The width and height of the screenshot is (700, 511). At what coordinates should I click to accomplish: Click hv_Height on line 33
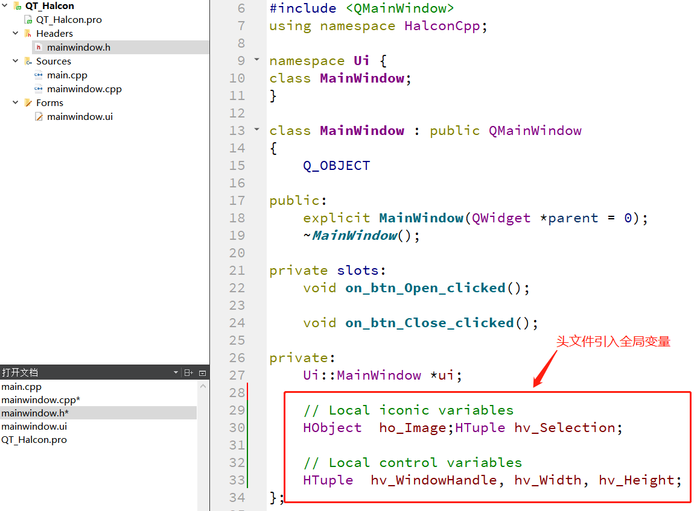pyautogui.click(x=637, y=480)
